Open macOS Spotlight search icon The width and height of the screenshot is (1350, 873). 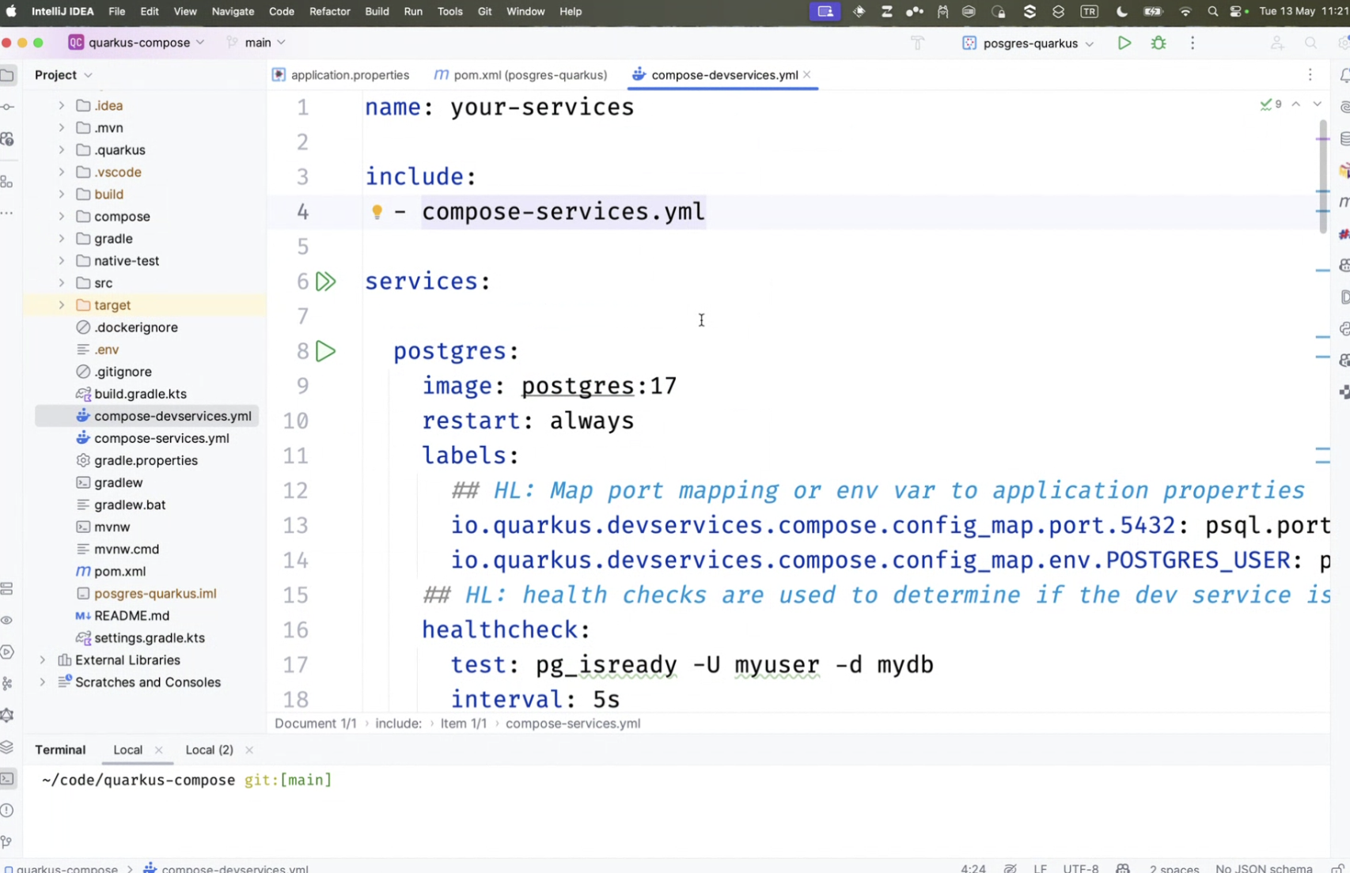[1213, 12]
